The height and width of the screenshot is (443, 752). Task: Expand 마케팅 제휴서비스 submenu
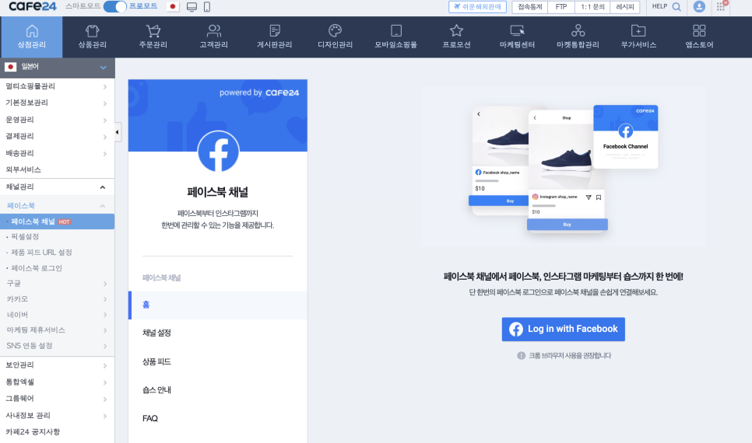pyautogui.click(x=58, y=330)
